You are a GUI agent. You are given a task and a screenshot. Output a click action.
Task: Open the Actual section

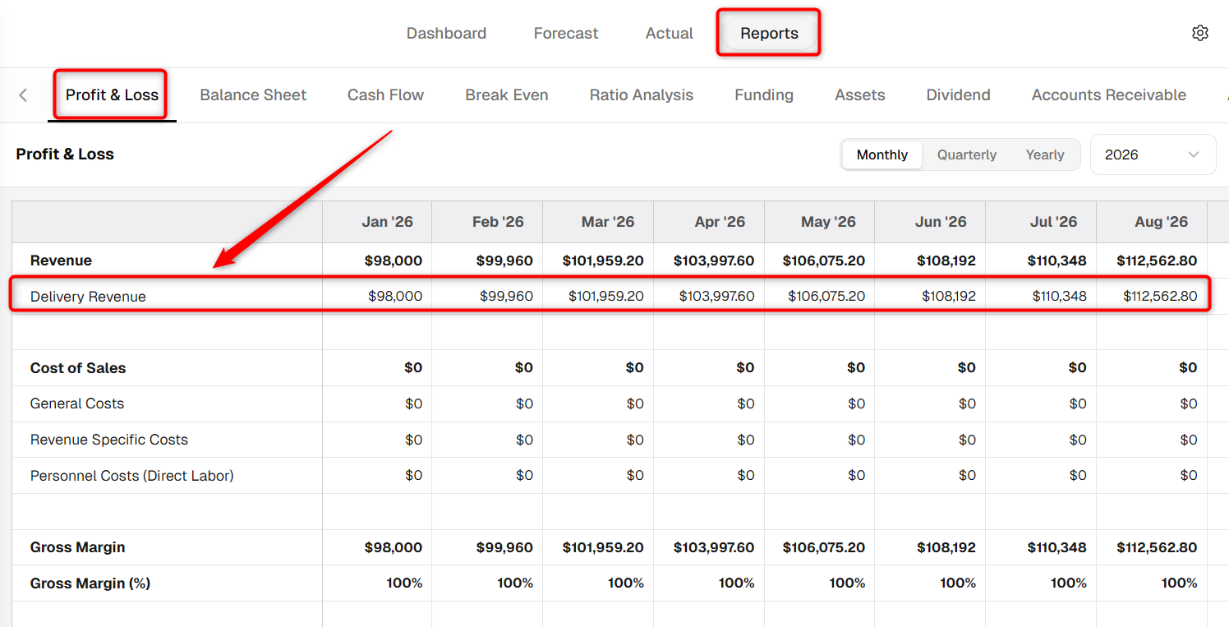(670, 33)
